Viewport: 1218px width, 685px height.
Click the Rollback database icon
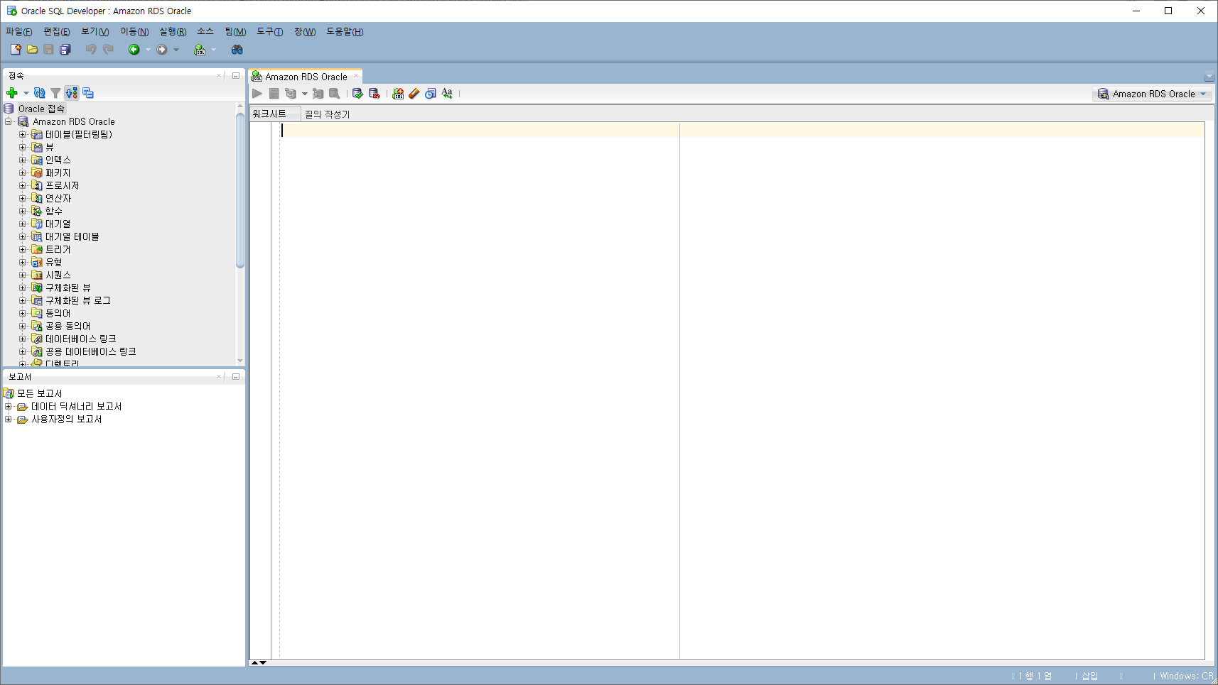(x=374, y=94)
